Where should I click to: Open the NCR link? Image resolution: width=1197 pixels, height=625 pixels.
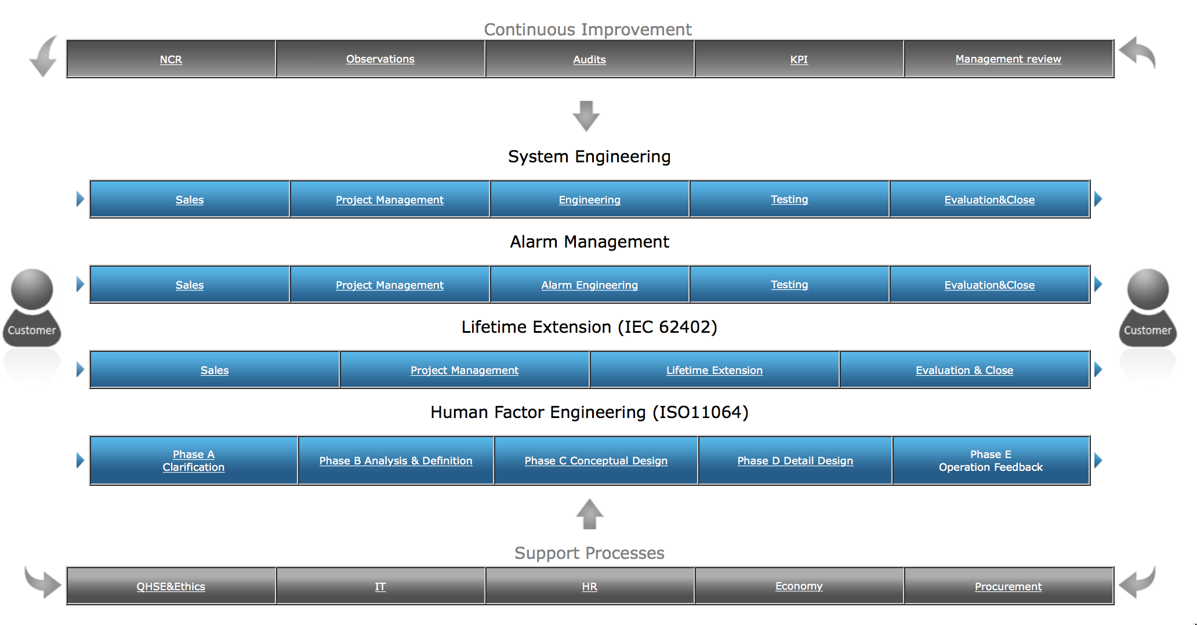coord(171,60)
